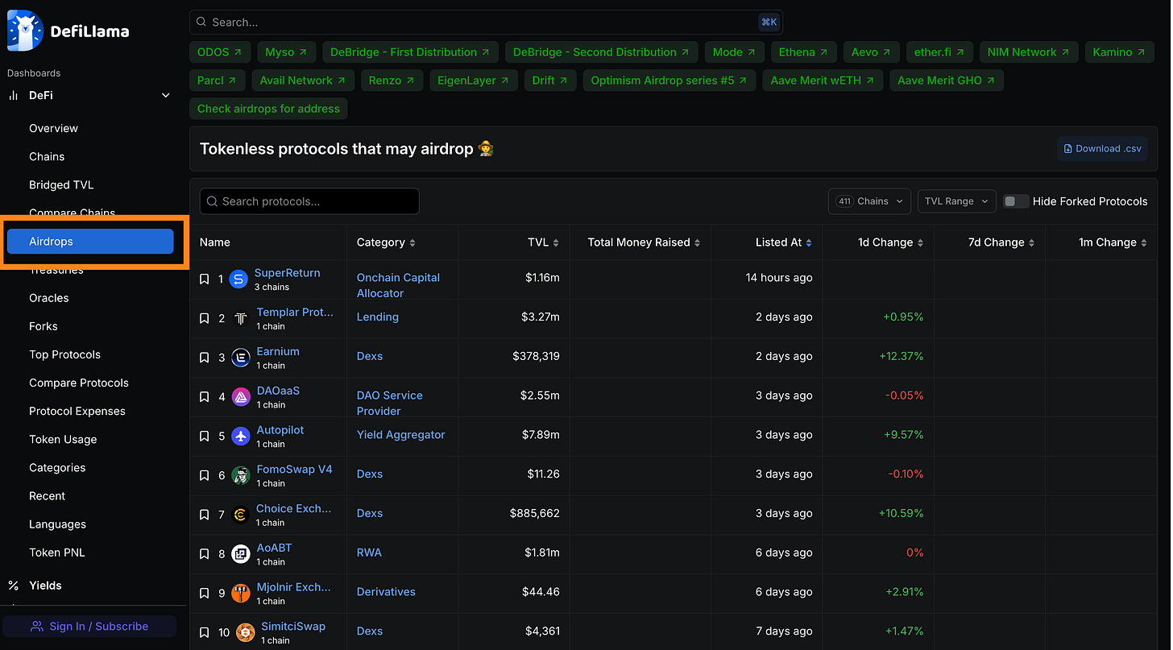Open the Derivatives category link
Screen dimensions: 1173x650
386,592
